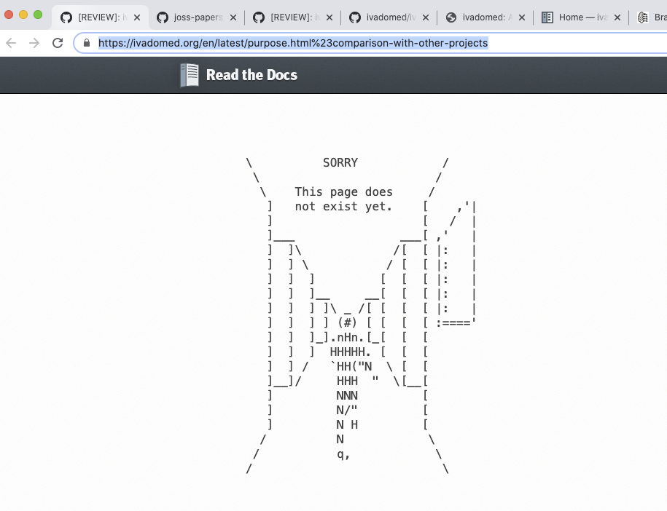This screenshot has width=667, height=511.
Task: Click the GitHub favicon on ivadomed/iv tab
Action: point(355,17)
